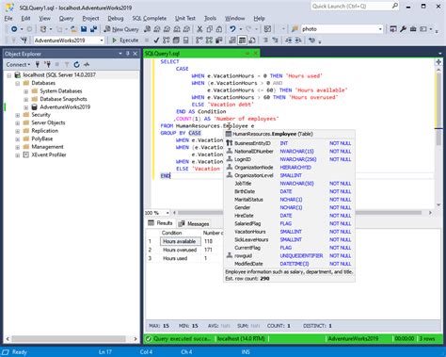446x357 pixels.
Task: Expand the Security folder node
Action: pos(18,115)
